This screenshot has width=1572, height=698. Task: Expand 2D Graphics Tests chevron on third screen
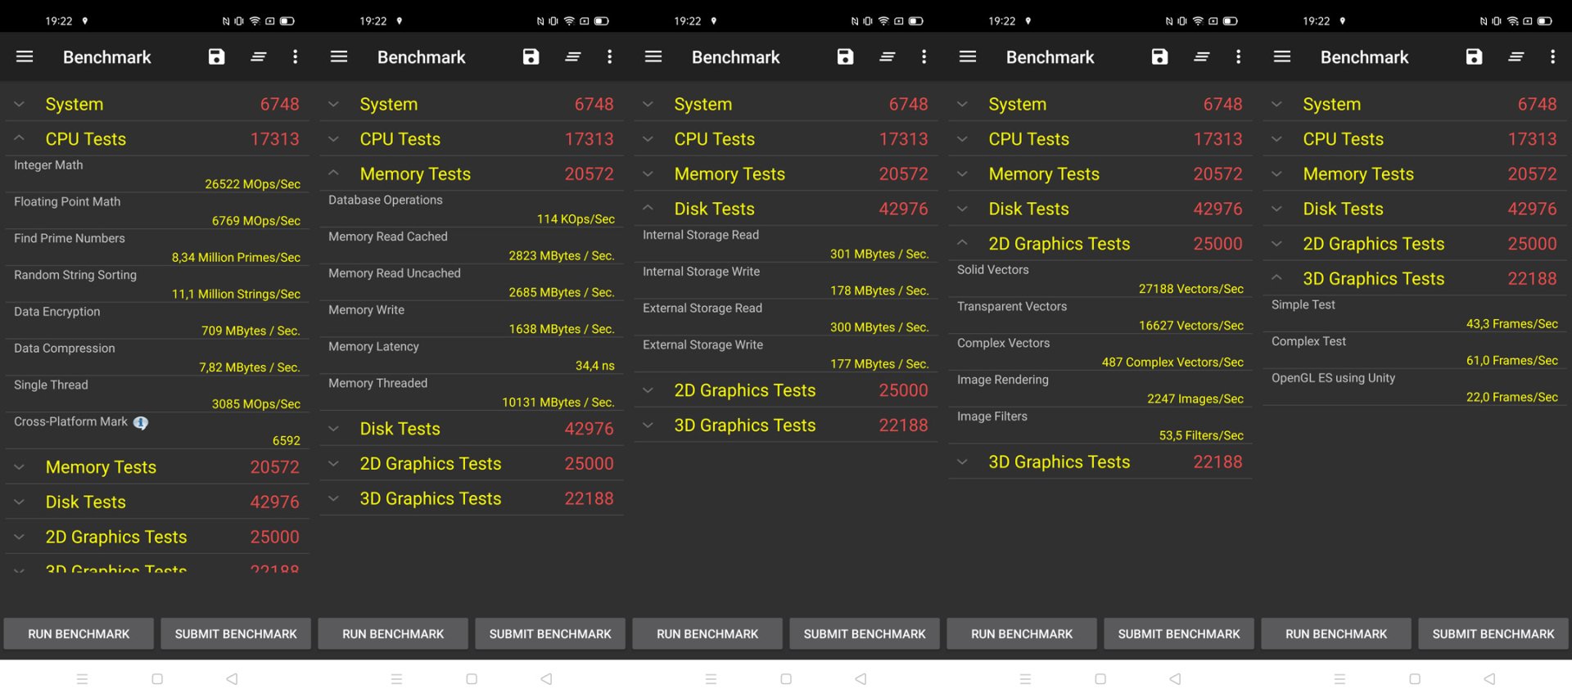tap(648, 390)
